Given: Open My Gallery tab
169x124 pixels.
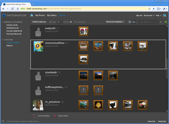Looking at the screenshot, I should tap(52, 15).
